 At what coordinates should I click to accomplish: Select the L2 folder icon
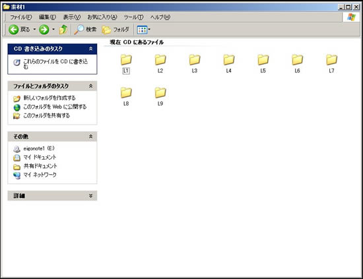point(160,59)
